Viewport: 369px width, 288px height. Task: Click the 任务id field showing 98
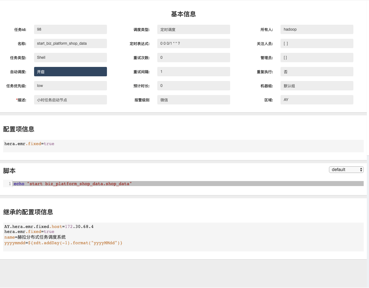[70, 29]
